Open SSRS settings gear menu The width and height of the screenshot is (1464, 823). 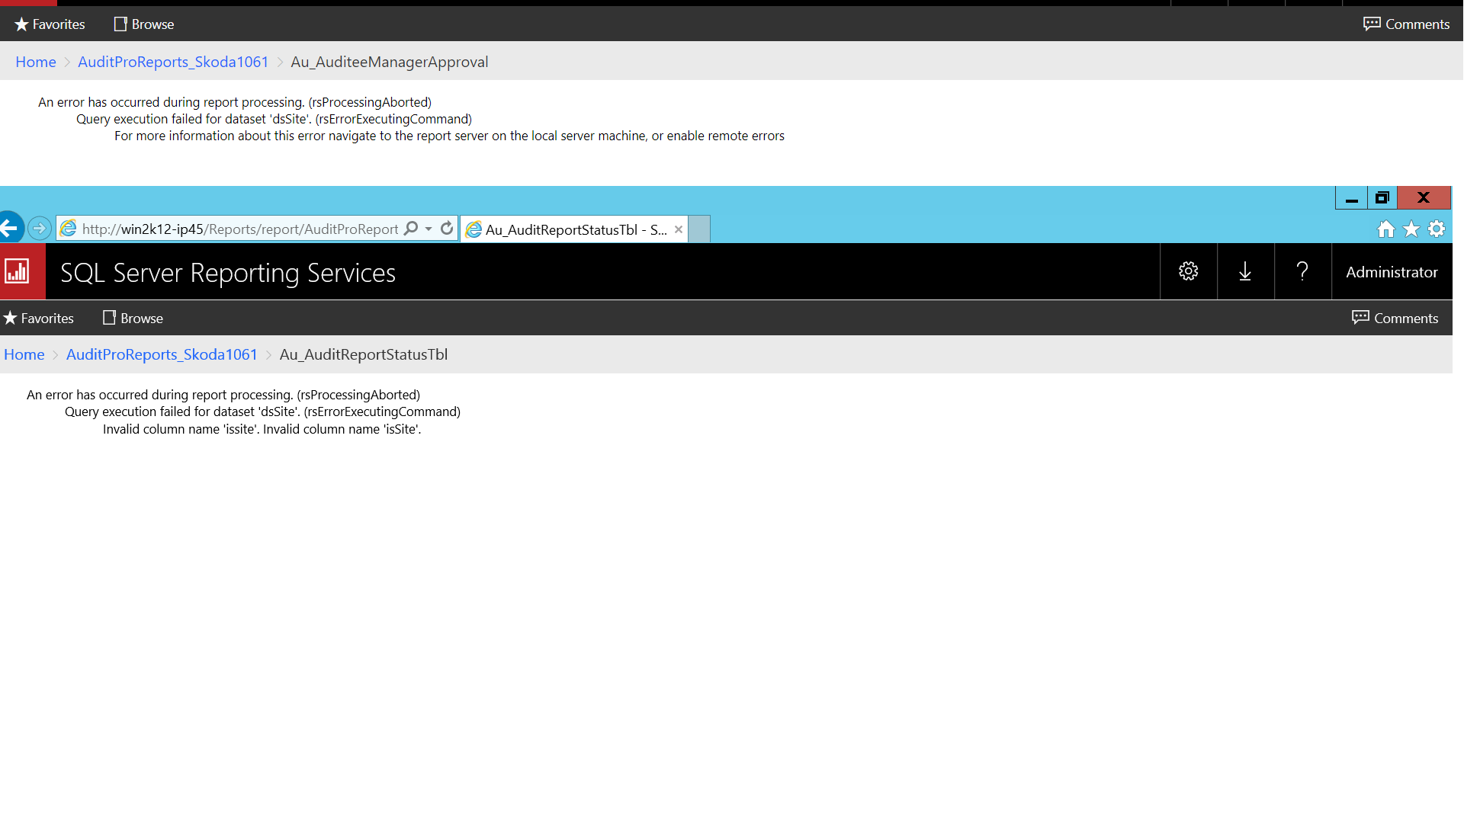1188,271
